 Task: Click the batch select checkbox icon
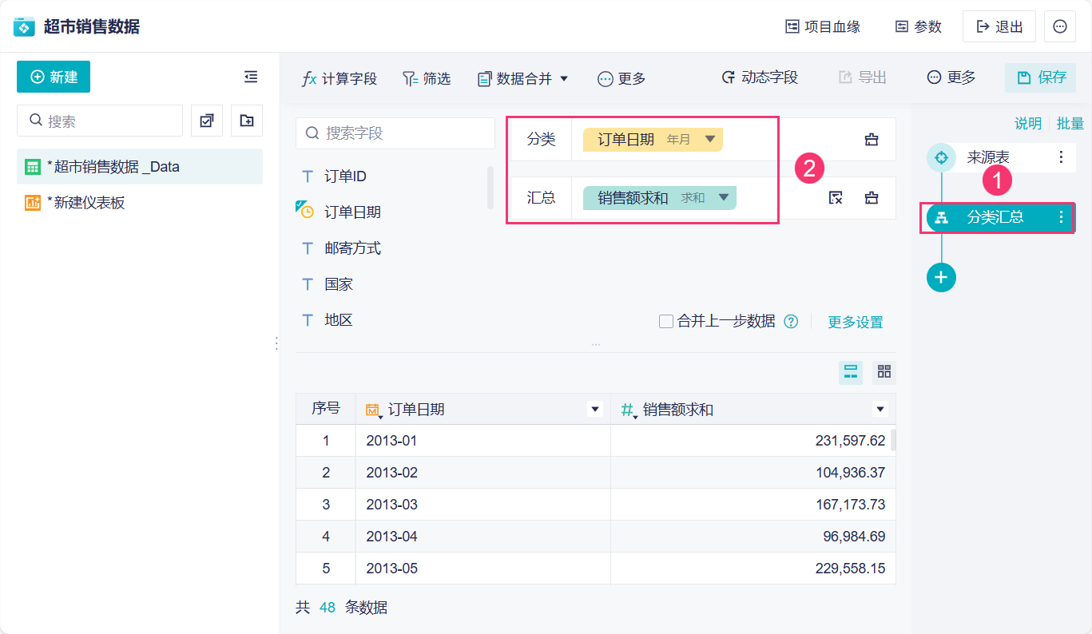[x=207, y=121]
